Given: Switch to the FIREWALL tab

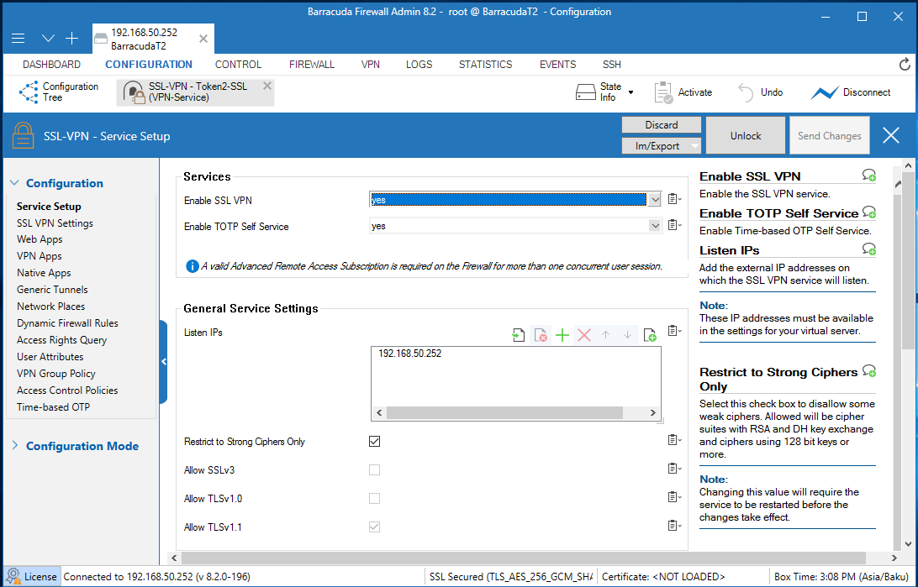Looking at the screenshot, I should (x=312, y=65).
